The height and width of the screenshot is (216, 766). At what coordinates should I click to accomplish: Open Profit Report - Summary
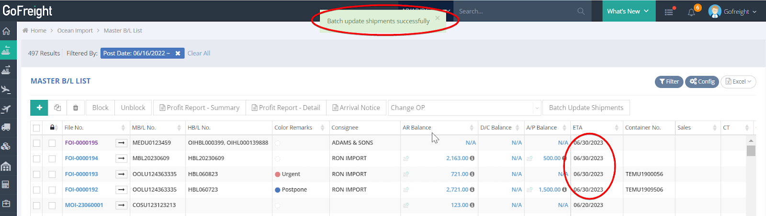click(x=199, y=108)
